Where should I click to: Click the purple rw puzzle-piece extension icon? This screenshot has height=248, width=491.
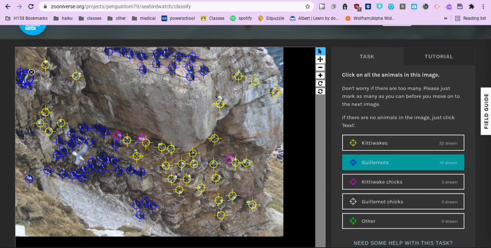pos(448,7)
